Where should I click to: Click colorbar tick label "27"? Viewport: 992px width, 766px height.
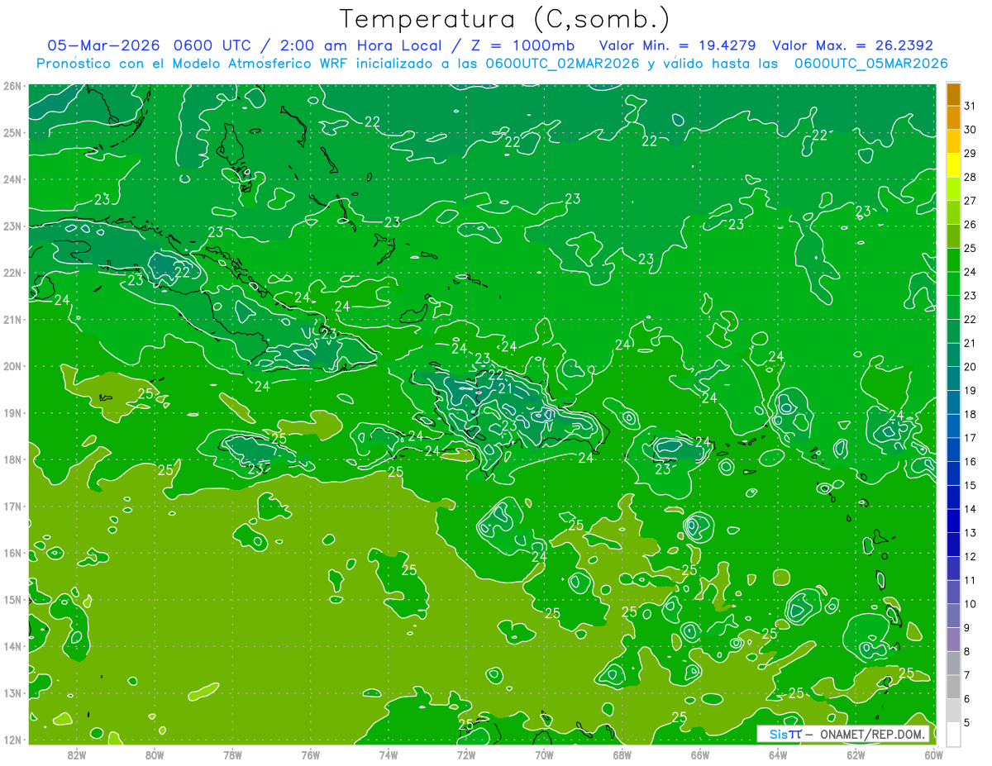click(x=971, y=200)
